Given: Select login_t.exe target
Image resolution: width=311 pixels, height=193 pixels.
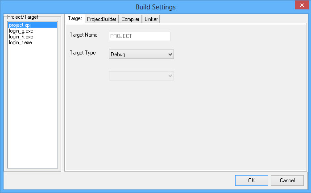Looking at the screenshot, I should pos(21,42).
